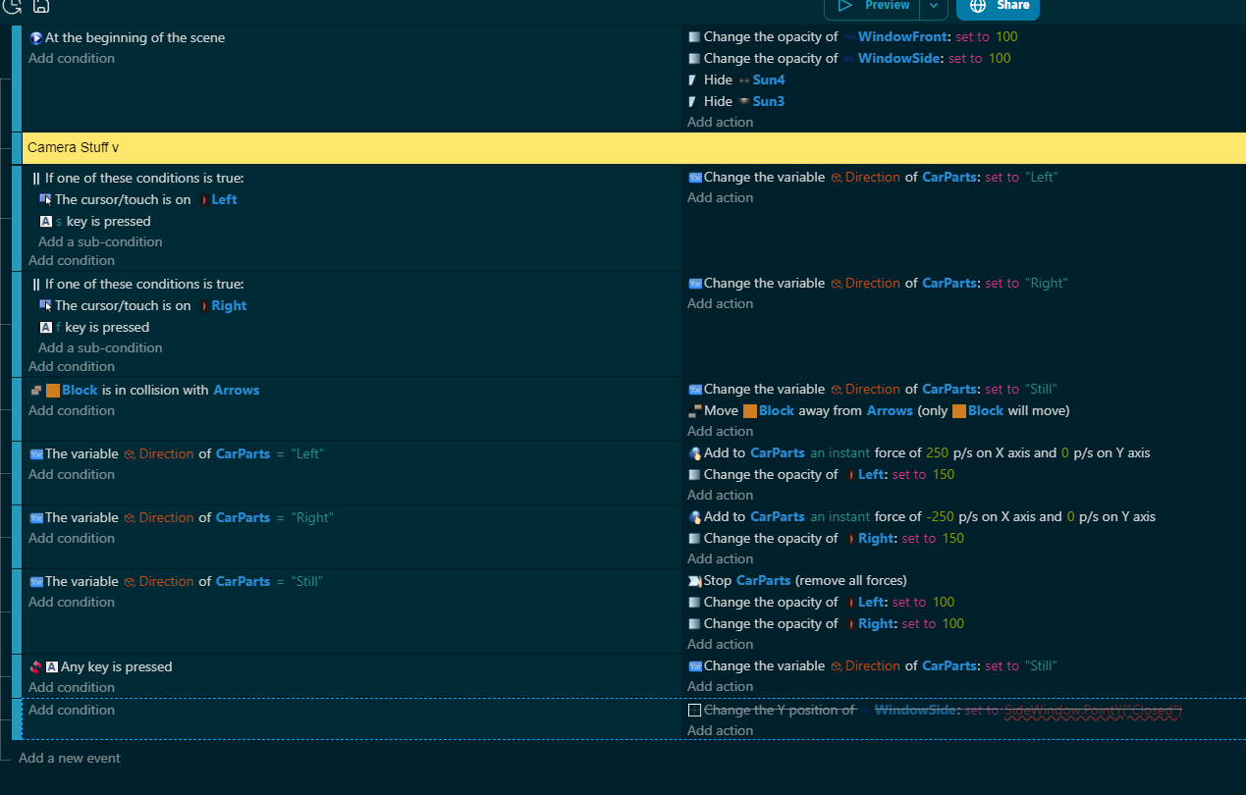Click the force icon on the 250 p/s action
Screen dimensions: 1246x795
pos(695,453)
